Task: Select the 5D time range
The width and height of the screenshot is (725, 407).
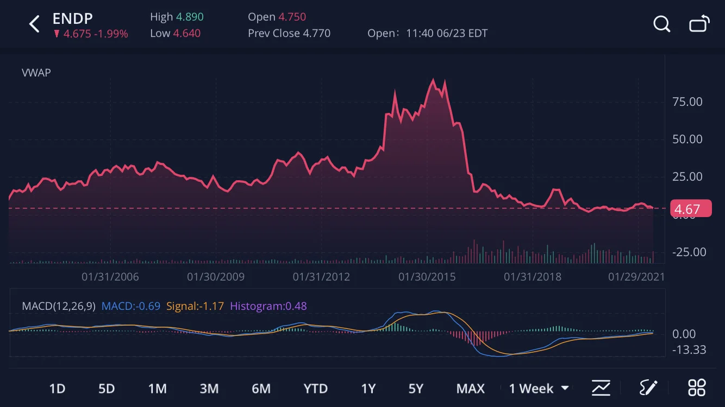Action: (x=107, y=389)
